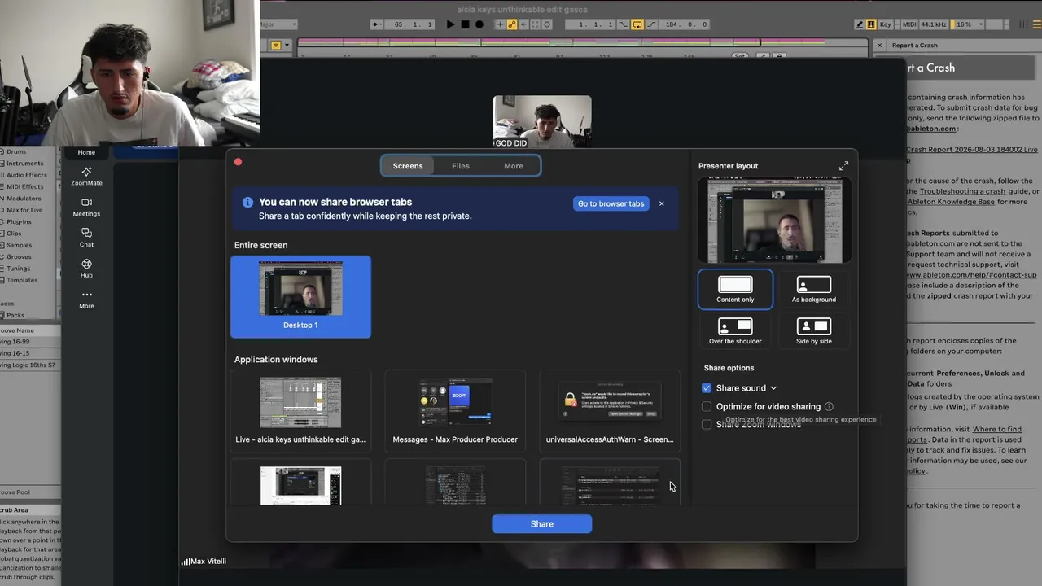This screenshot has height=586, width=1042.
Task: Select the Messages - Max Producer window thumbnail
Action: tap(455, 409)
